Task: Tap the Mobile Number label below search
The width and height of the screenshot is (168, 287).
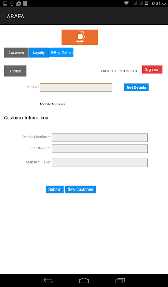Action: pyautogui.click(x=52, y=104)
